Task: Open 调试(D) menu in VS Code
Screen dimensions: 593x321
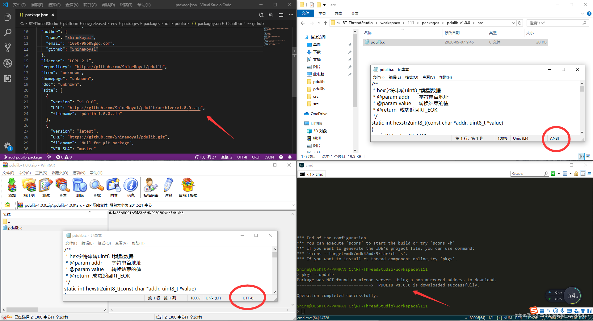Action: click(x=108, y=5)
